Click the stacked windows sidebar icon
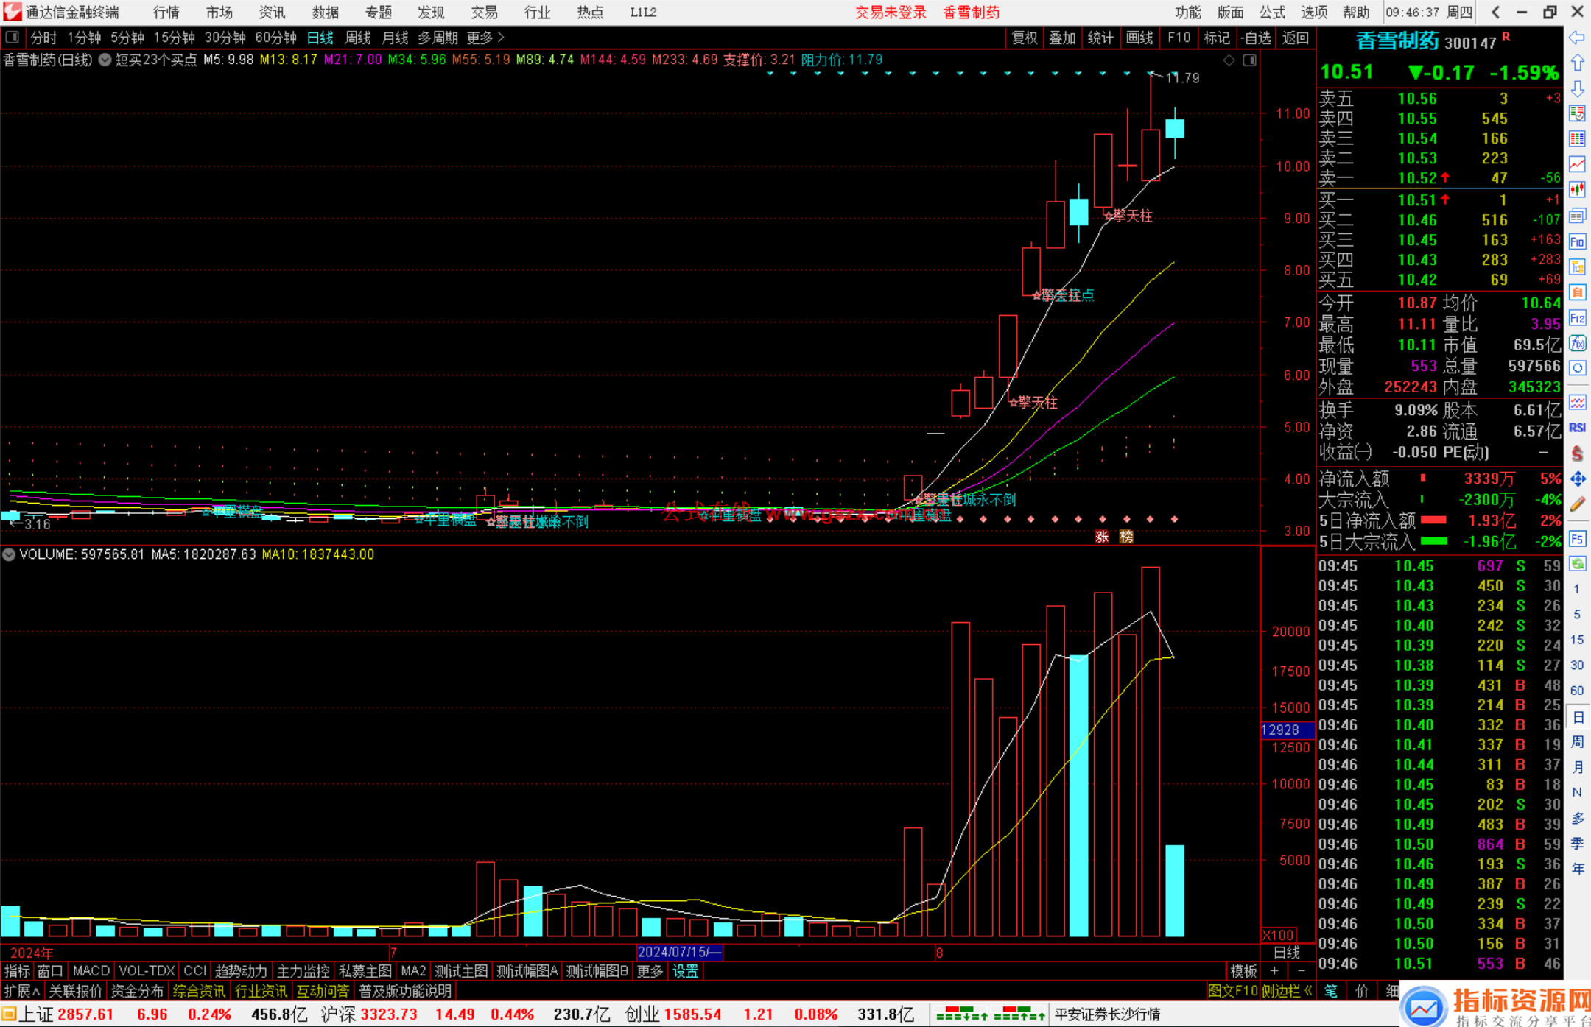 pos(1577,216)
